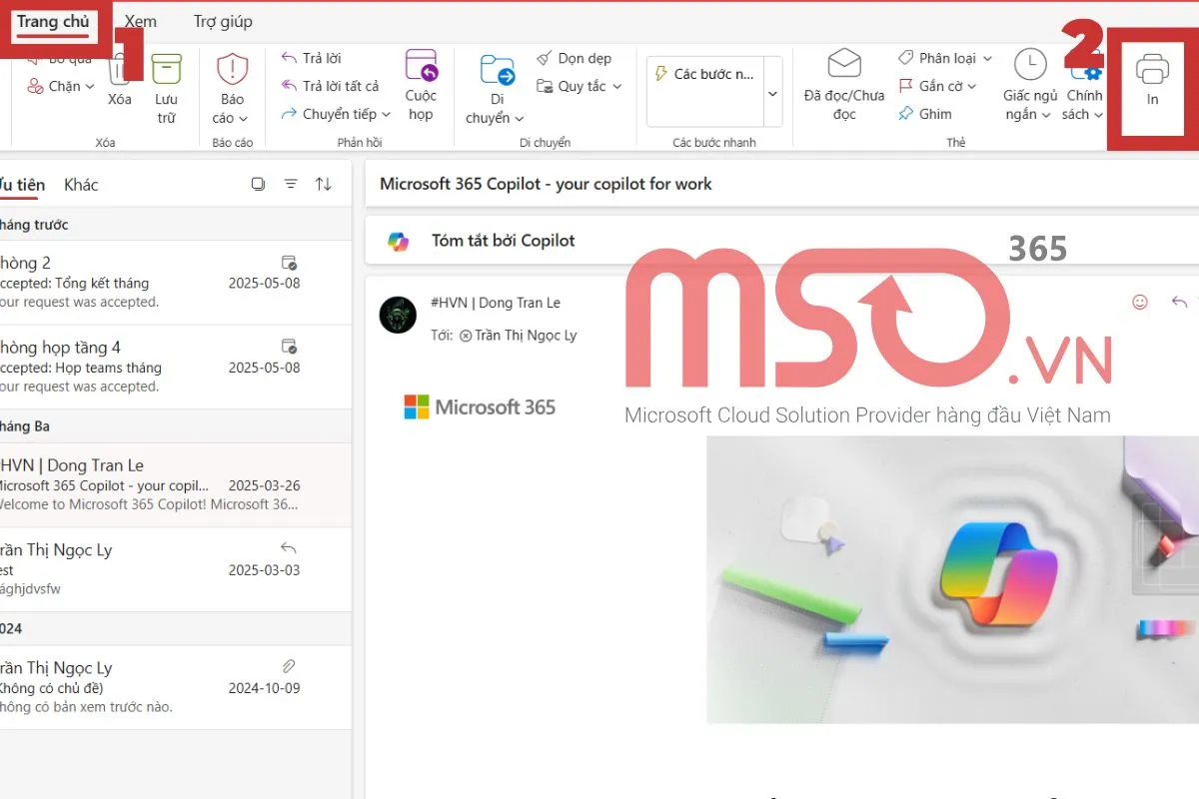Click the Dọn dẹp (Sweep) broom icon

546,58
